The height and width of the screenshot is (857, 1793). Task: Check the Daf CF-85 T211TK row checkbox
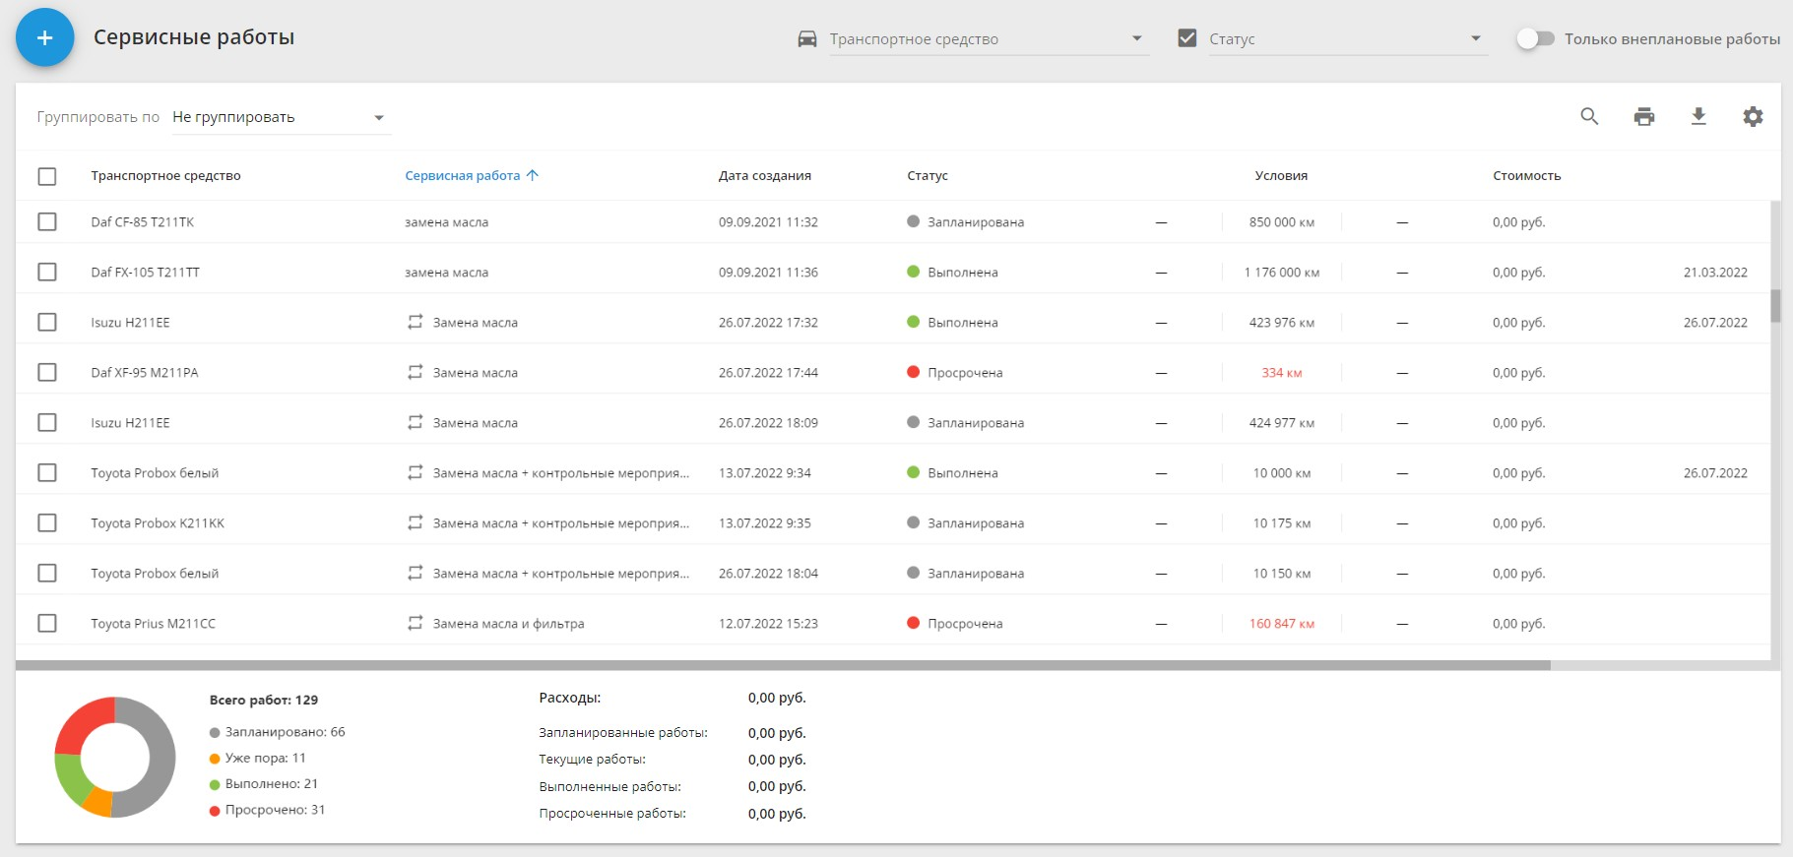pyautogui.click(x=47, y=221)
